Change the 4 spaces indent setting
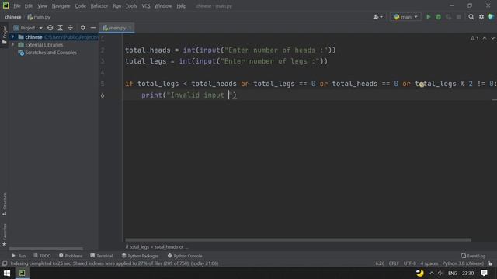Screen dimensions: 497x279 (x=429, y=263)
